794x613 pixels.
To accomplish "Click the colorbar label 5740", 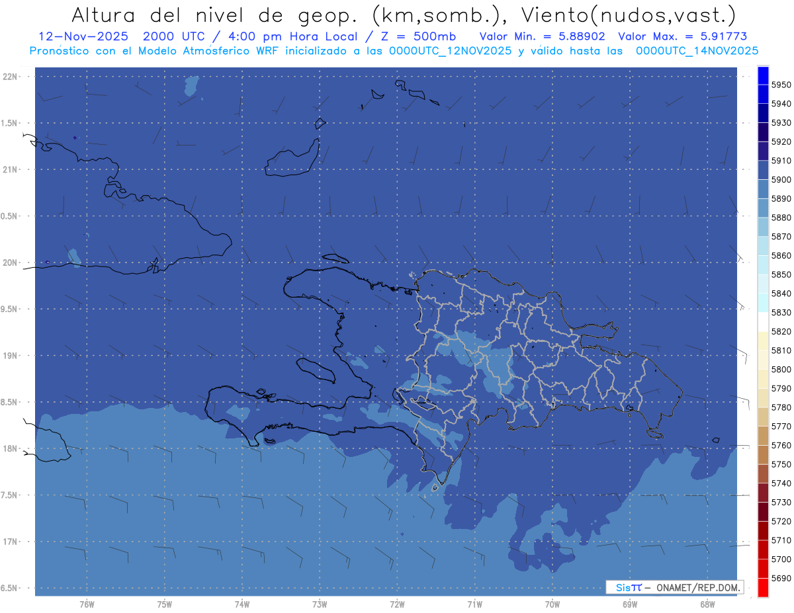I will 781,483.
